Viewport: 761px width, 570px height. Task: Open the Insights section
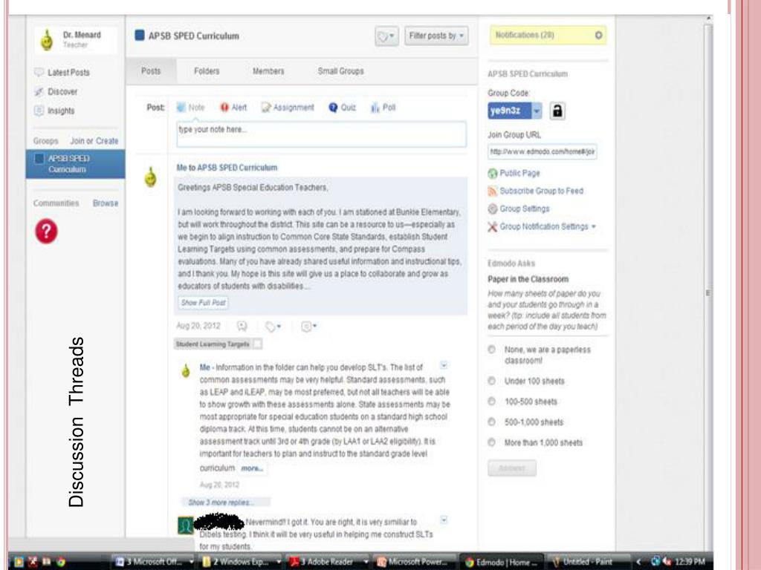61,111
